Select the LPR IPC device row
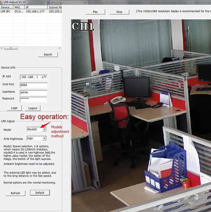211x212 pixels. tap(31, 12)
